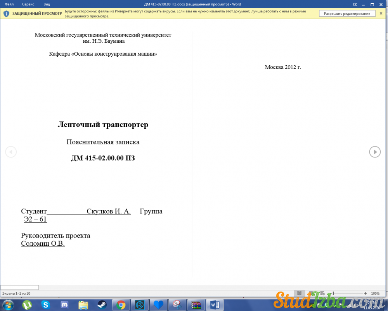Open the Вид menu

tap(47, 4)
